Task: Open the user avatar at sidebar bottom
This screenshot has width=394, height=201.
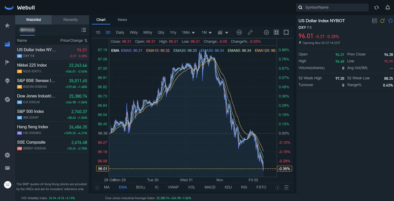Action: [x=8, y=185]
